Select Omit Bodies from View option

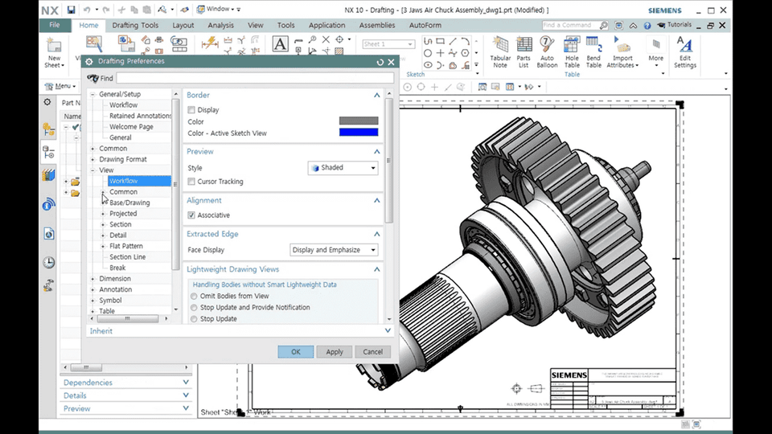[x=194, y=297]
